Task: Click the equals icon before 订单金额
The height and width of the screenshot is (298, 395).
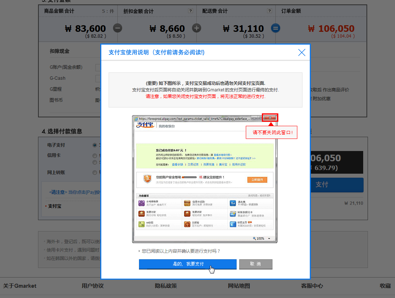Action: (x=275, y=28)
